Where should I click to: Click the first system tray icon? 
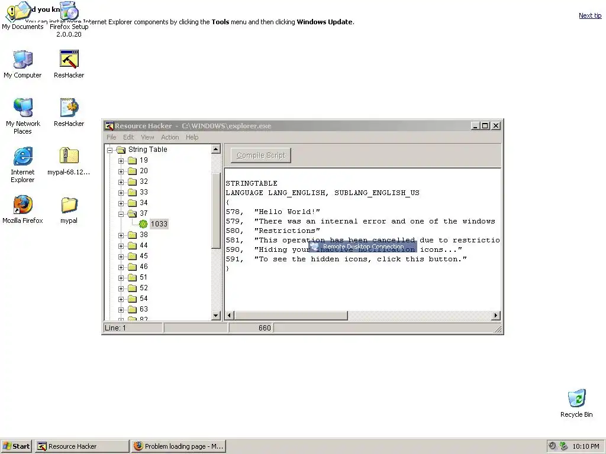tap(552, 446)
